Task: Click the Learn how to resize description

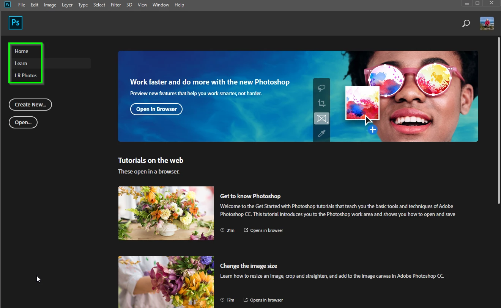Action: tap(332, 276)
